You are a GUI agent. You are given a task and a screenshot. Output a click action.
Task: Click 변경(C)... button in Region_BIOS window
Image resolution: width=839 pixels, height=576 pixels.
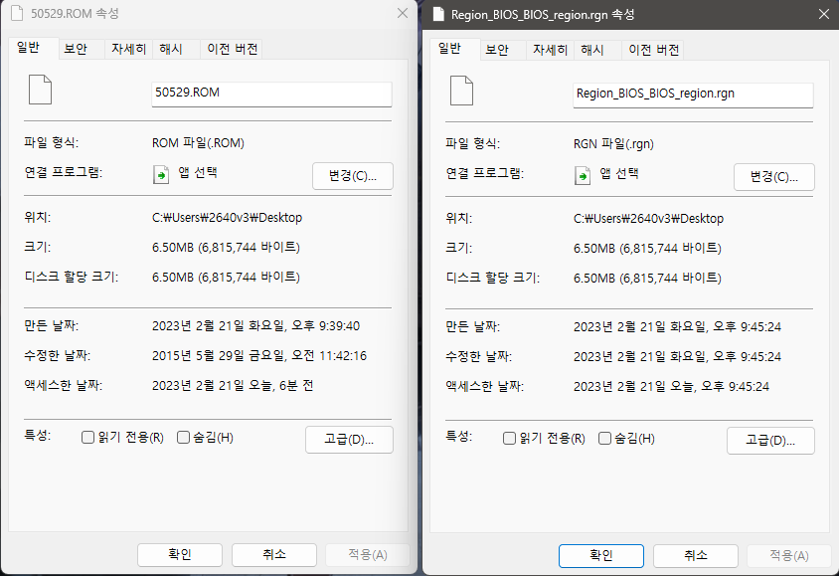(774, 177)
